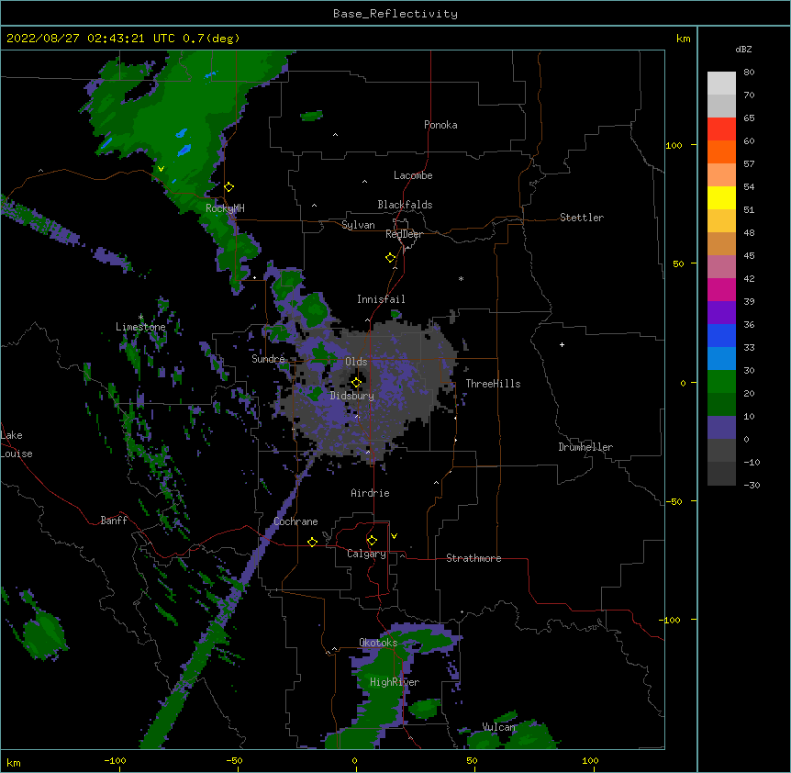This screenshot has width=791, height=773.
Task: Click the Didsbury label
Action: tap(352, 396)
